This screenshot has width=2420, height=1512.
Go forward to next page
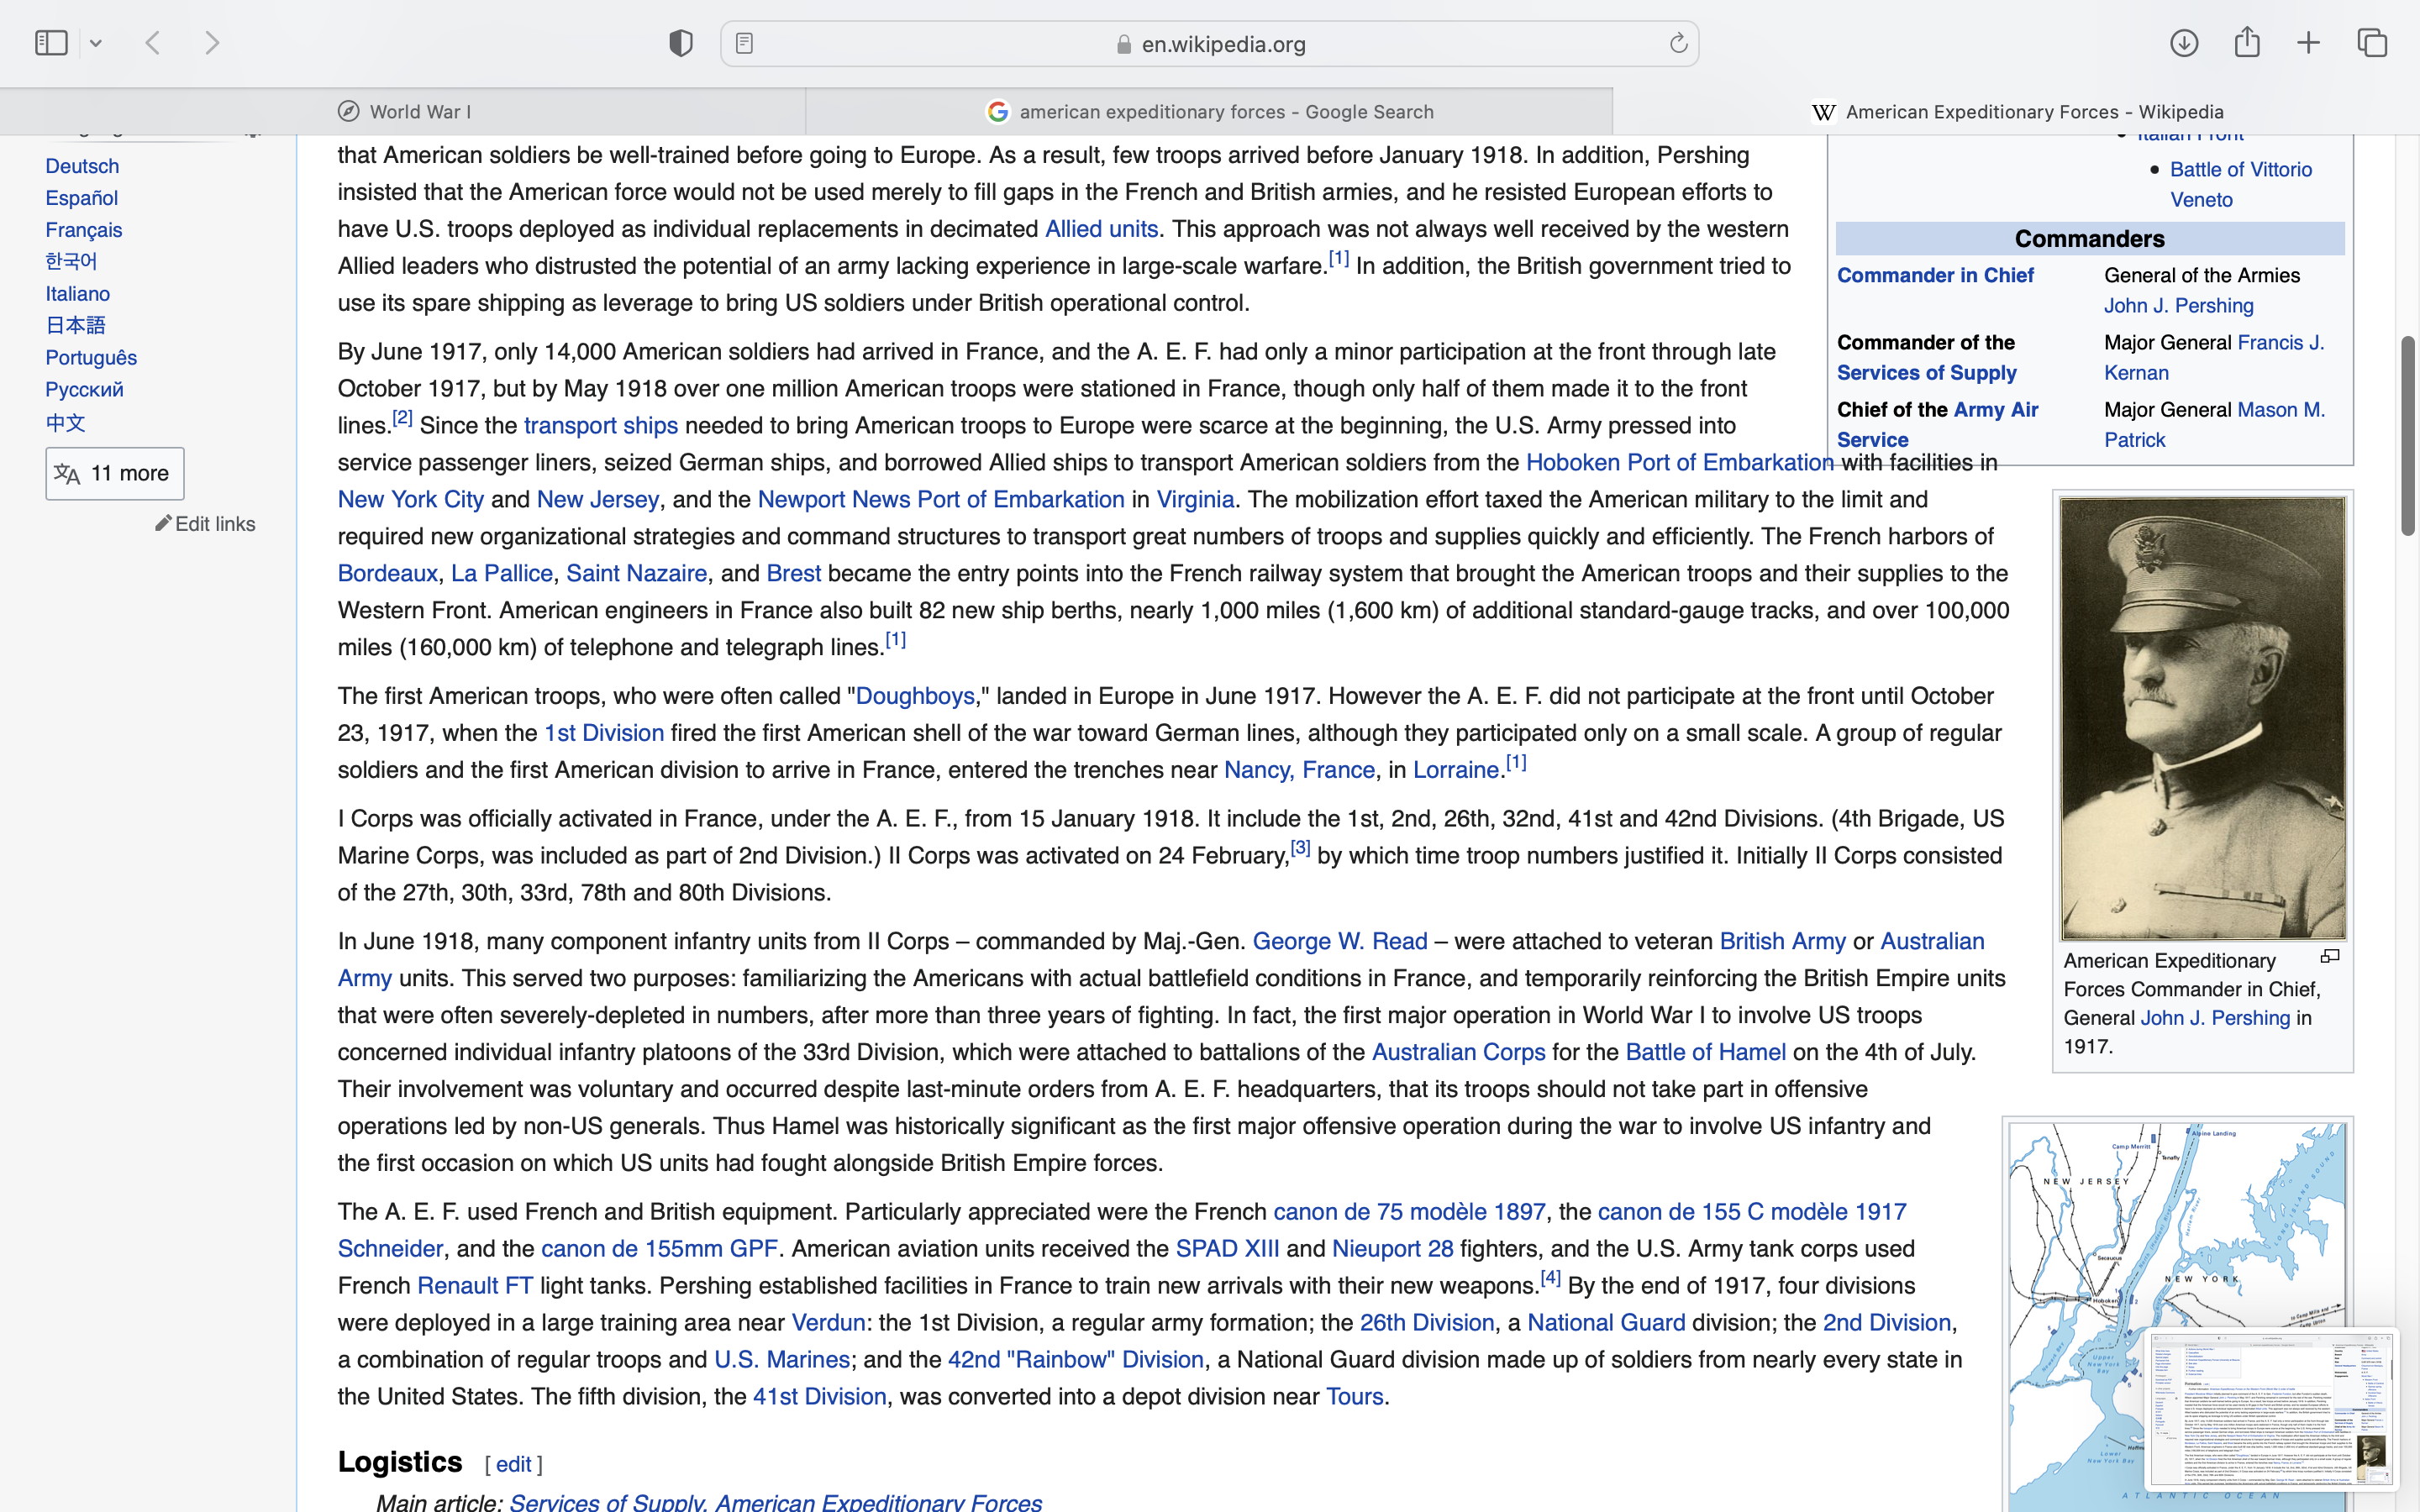pos(212,43)
